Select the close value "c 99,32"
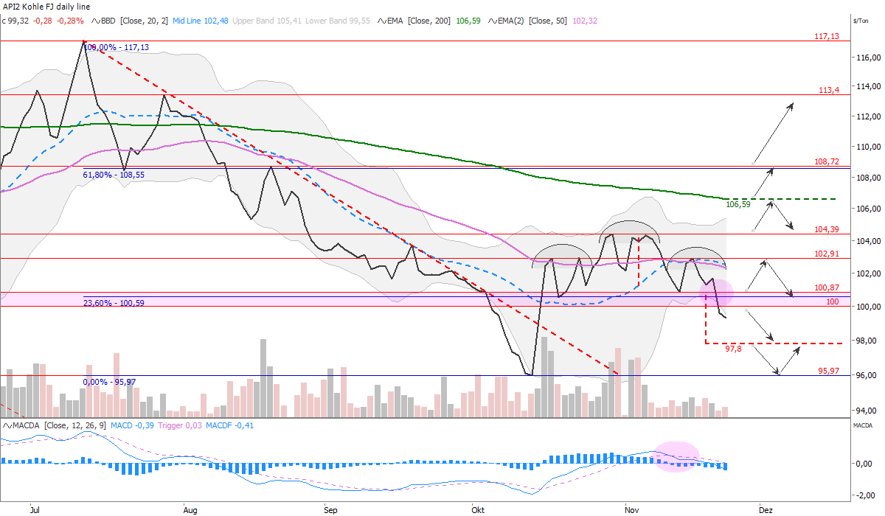Viewport: 885px width, 516px height. (17, 21)
